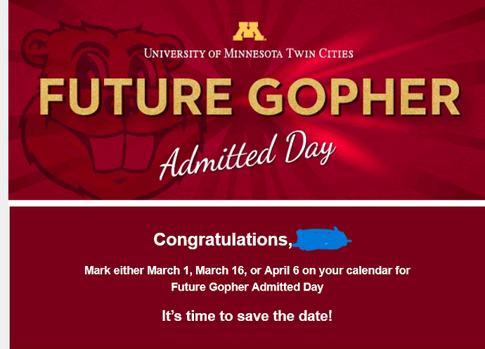485x349 pixels.
Task: Click the white divider below the banner
Action: [x=247, y=203]
